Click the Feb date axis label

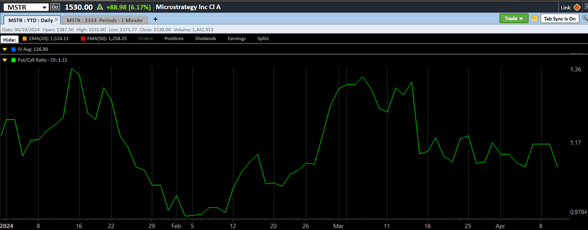pyautogui.click(x=176, y=226)
